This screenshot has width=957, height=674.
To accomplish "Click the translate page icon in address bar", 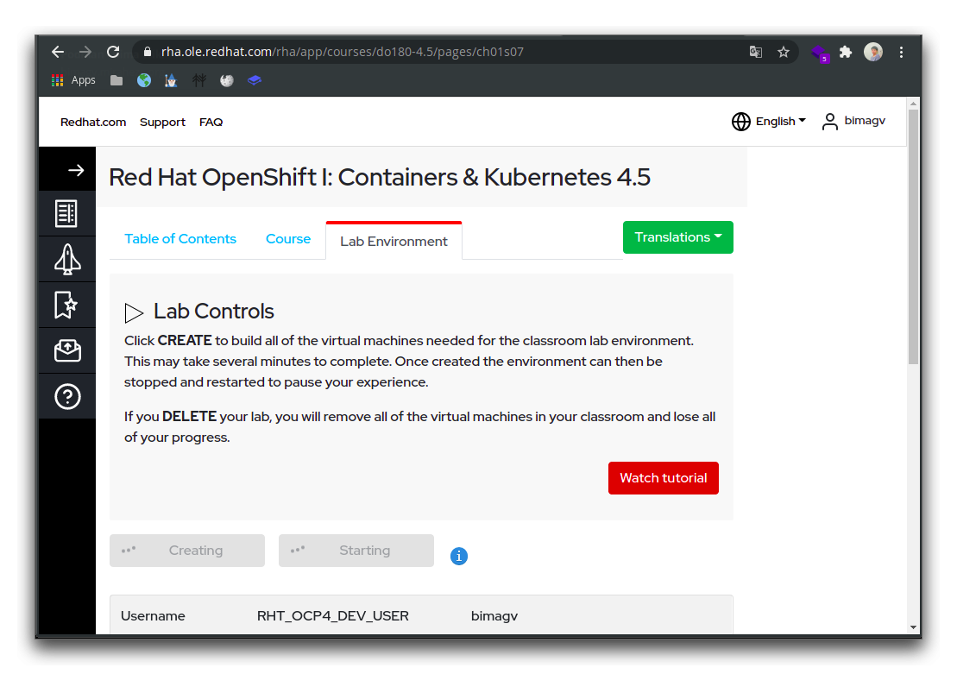I will click(x=756, y=52).
